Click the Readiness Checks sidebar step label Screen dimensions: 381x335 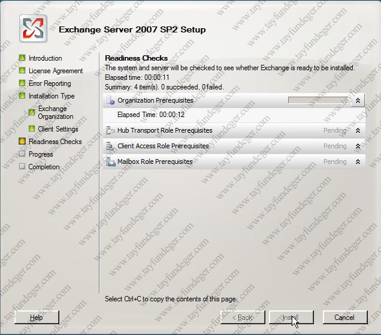(x=55, y=142)
